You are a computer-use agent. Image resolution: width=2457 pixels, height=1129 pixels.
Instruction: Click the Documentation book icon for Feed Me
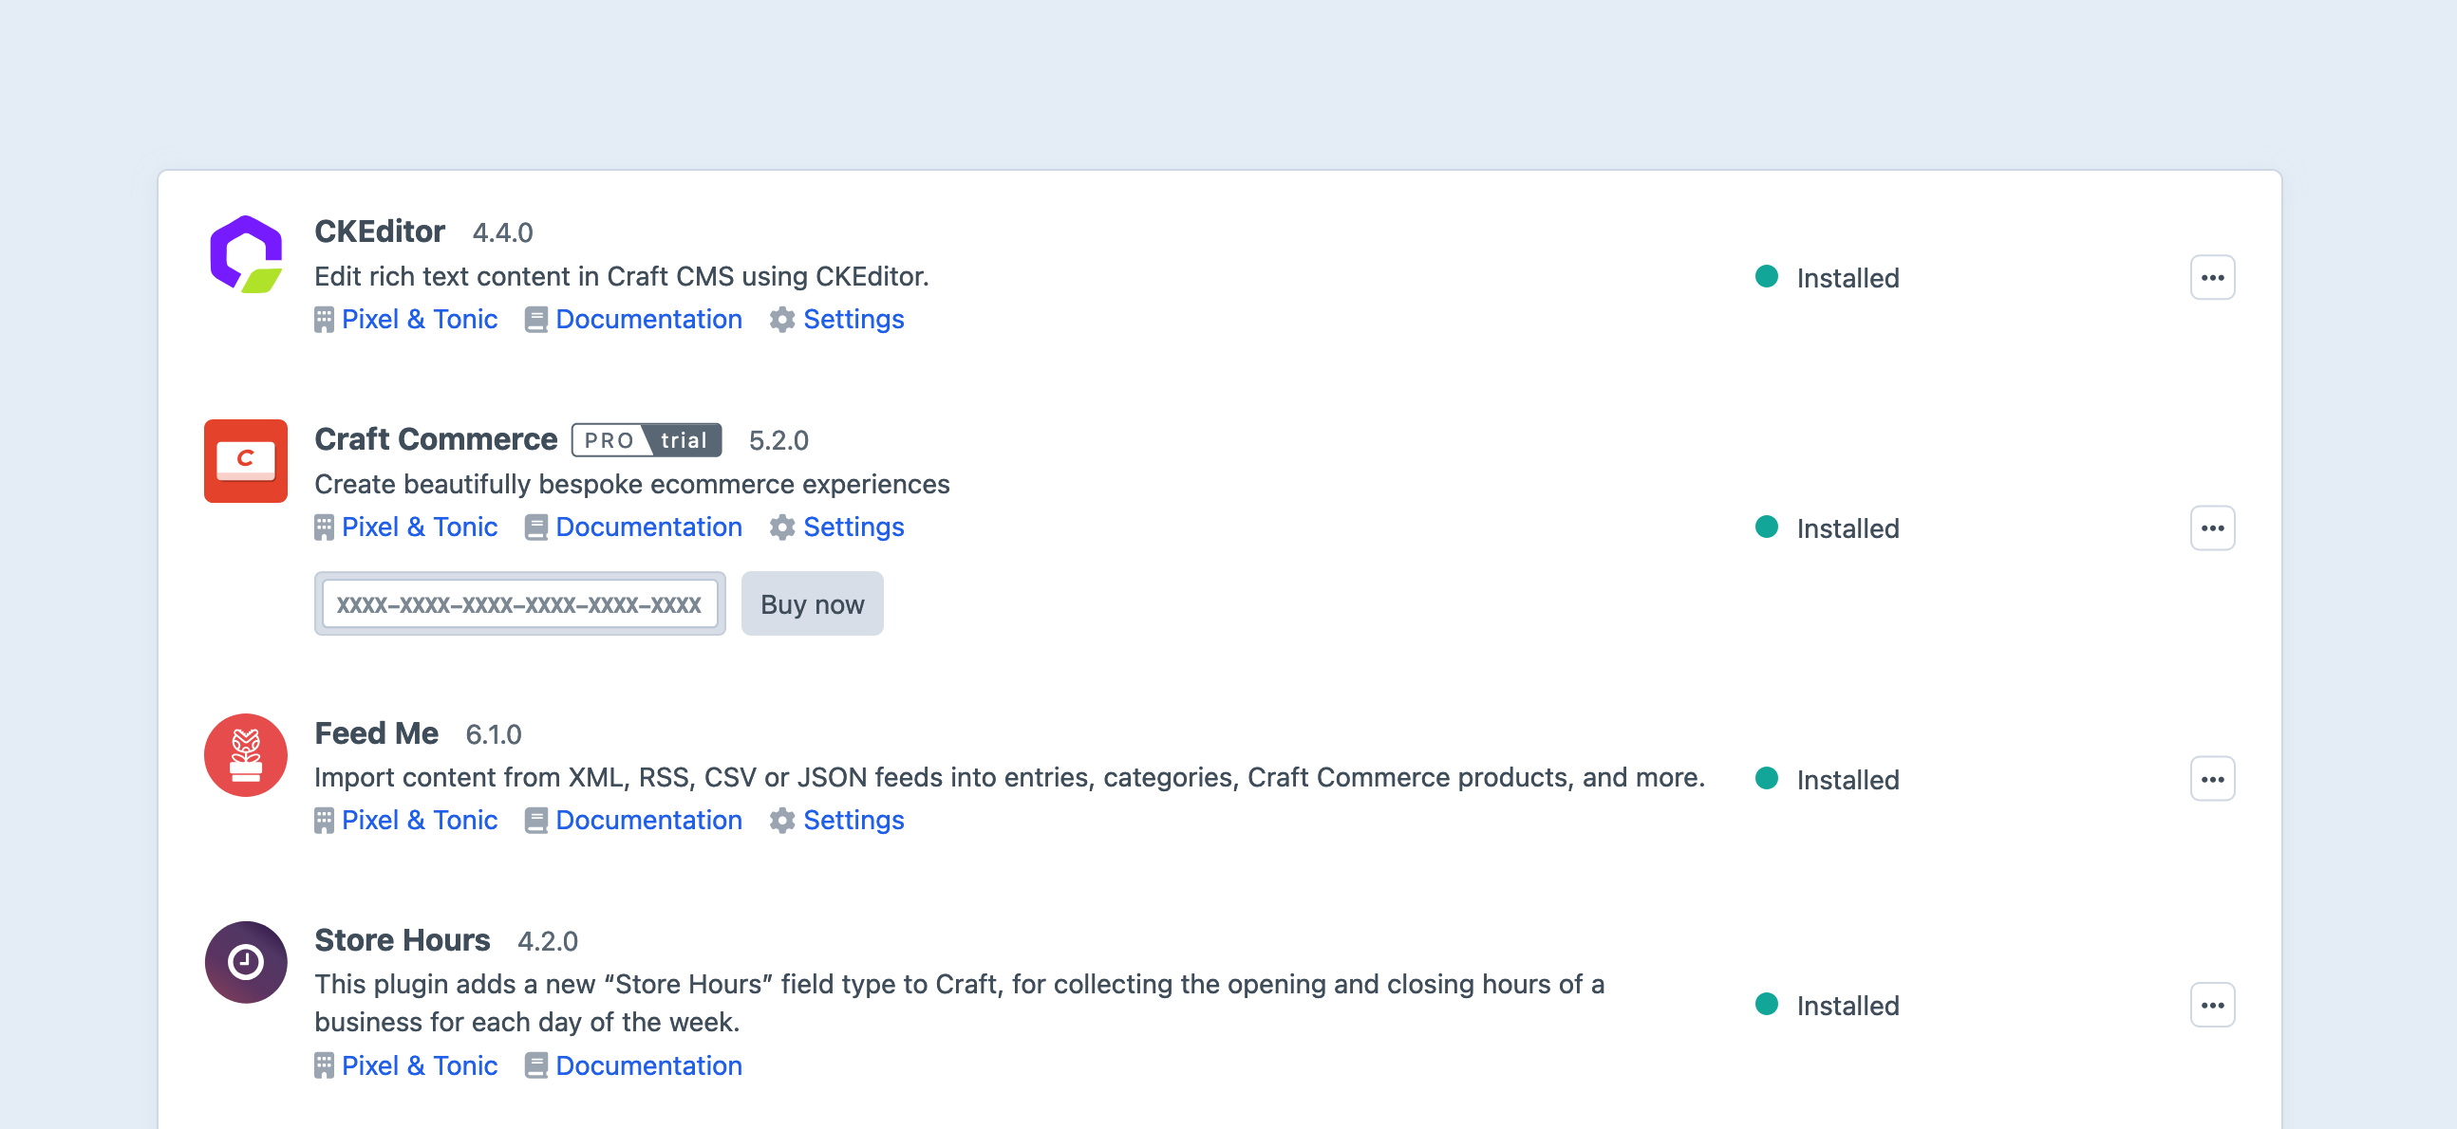tap(537, 820)
